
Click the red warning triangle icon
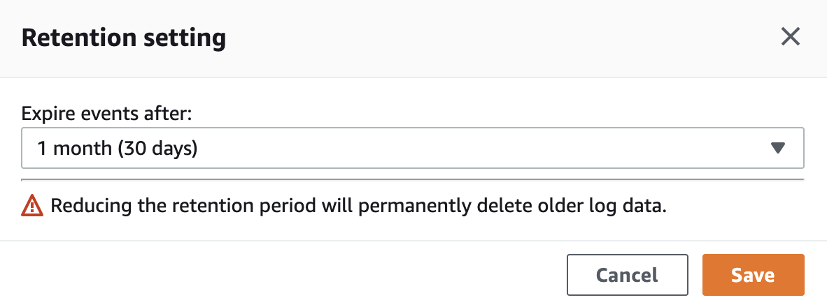click(x=32, y=206)
